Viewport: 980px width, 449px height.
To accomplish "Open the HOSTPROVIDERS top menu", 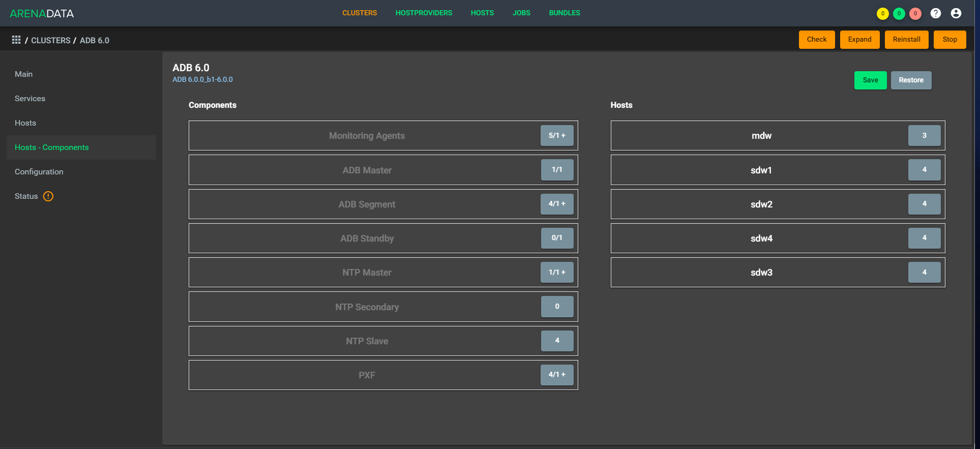I will coord(424,13).
